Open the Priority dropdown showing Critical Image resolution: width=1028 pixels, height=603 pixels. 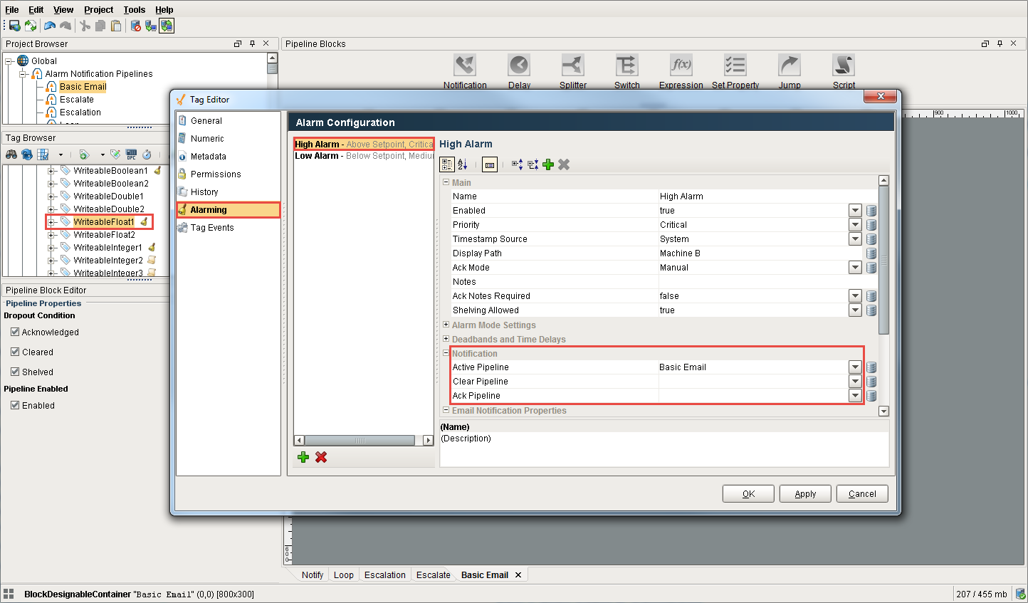point(855,225)
